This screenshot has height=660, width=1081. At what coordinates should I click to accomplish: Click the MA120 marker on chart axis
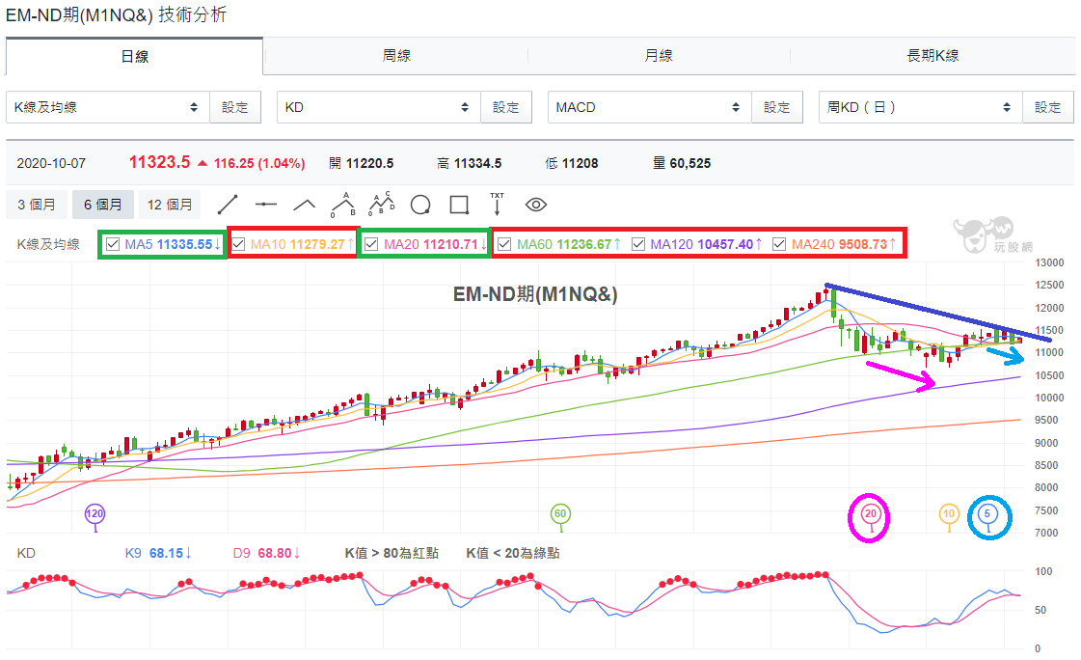pos(95,513)
